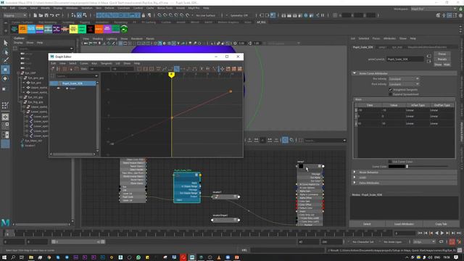This screenshot has width=464, height=261.
Task: Click the Lasso select tool in the toolbox
Action: (x=6, y=52)
